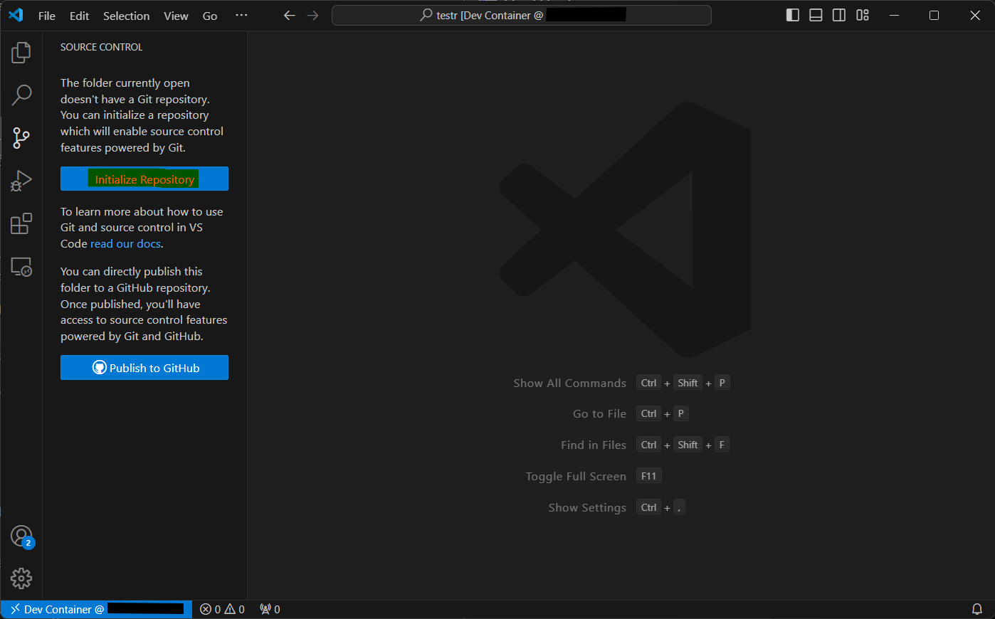This screenshot has width=995, height=619.
Task: Open the Go menu
Action: (210, 16)
